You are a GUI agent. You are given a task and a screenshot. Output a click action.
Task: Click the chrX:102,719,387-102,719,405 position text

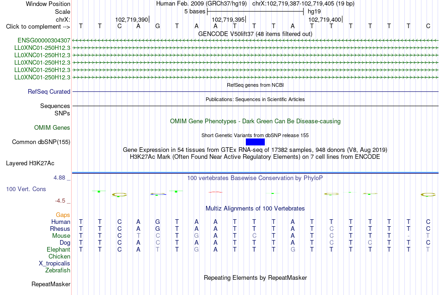pos(303,4)
